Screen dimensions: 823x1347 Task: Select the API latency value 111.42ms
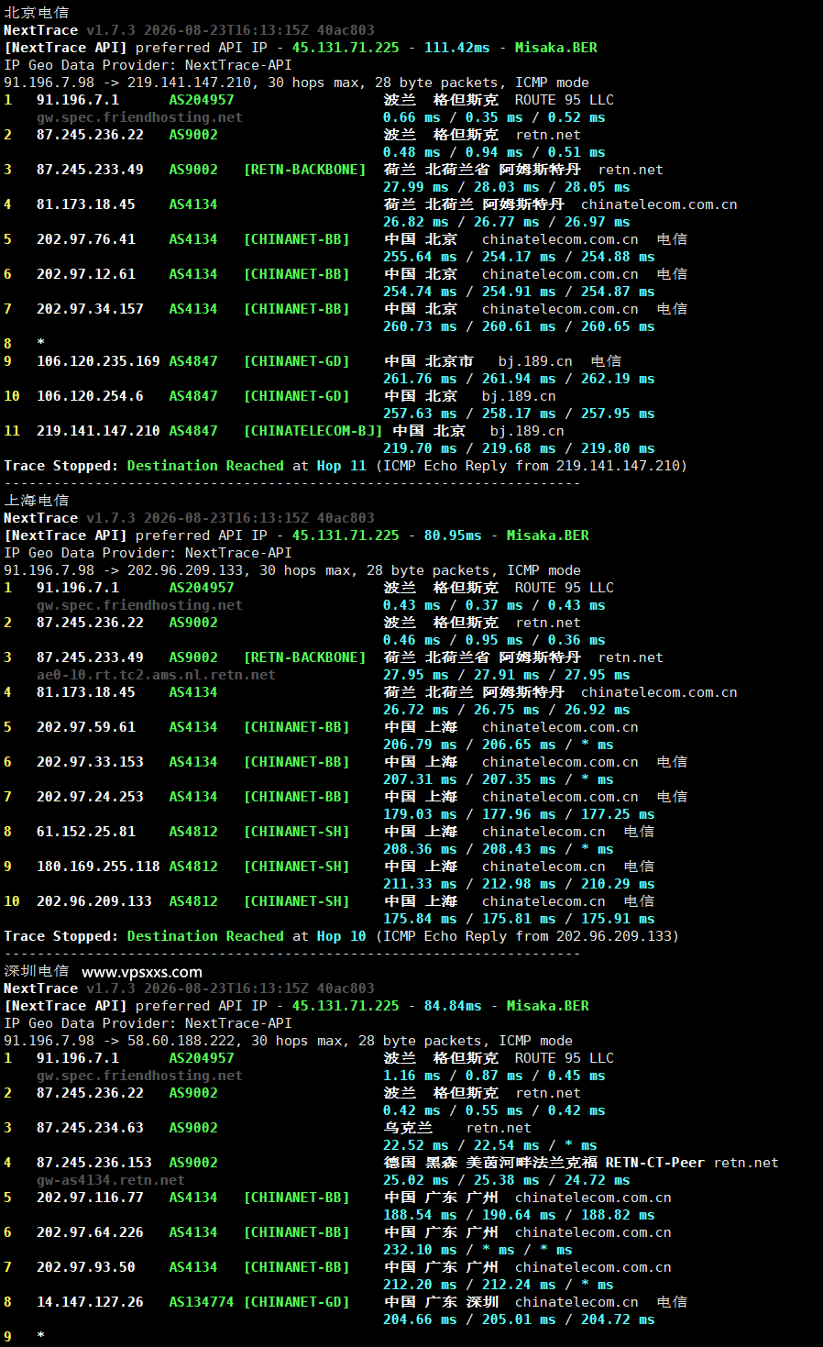pyautogui.click(x=456, y=48)
